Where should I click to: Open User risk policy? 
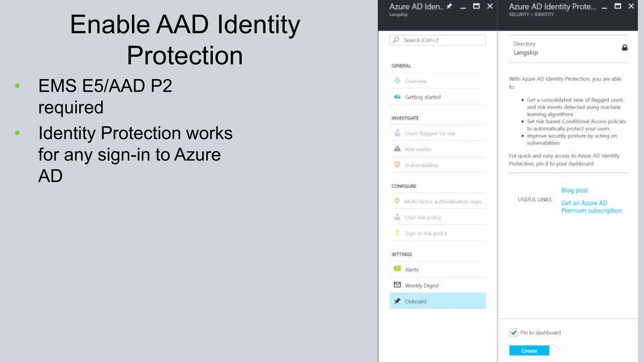point(437,217)
